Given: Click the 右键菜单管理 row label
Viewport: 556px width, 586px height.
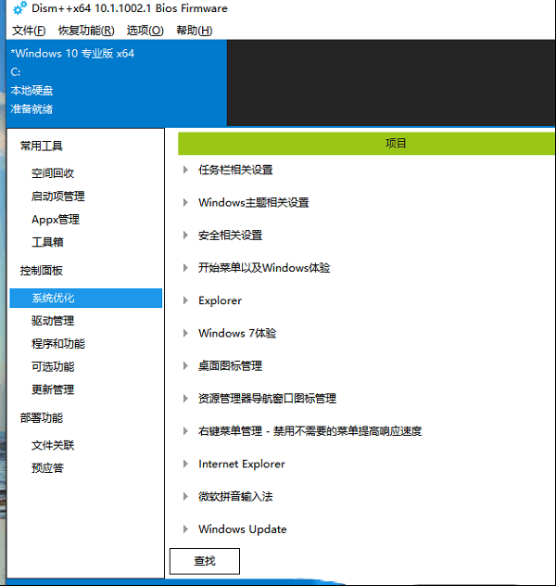Looking at the screenshot, I should 310,431.
